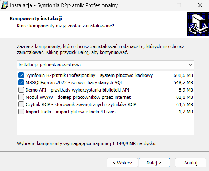Click the 600,6 MB size value
This screenshot has width=209, height=171.
coord(183,75)
